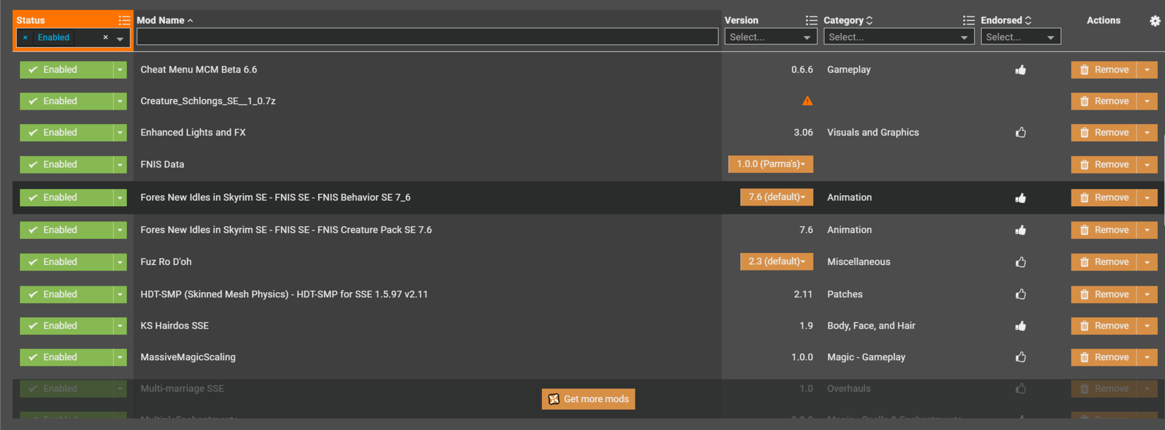This screenshot has height=430, width=1165.
Task: Remove FNIS Creature Pack SE 7.6
Action: [1104, 230]
